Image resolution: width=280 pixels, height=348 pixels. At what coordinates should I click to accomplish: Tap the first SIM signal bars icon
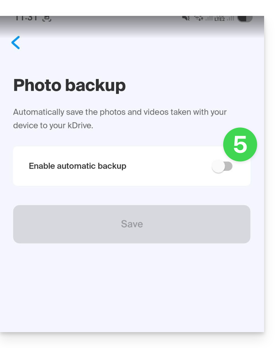208,18
